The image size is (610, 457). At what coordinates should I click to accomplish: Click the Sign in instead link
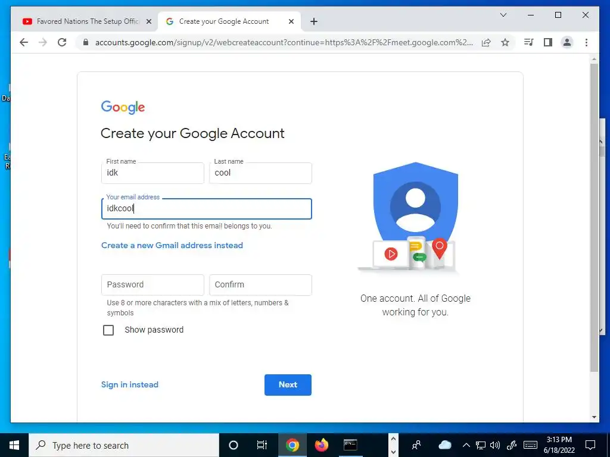[129, 384]
